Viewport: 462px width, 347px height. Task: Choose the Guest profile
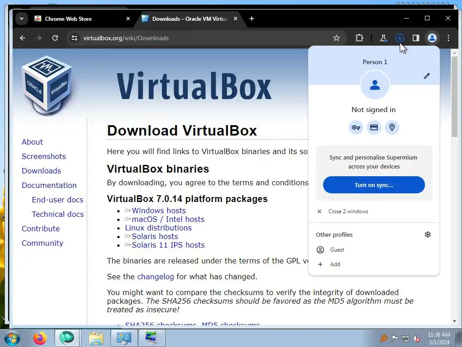tap(374, 250)
